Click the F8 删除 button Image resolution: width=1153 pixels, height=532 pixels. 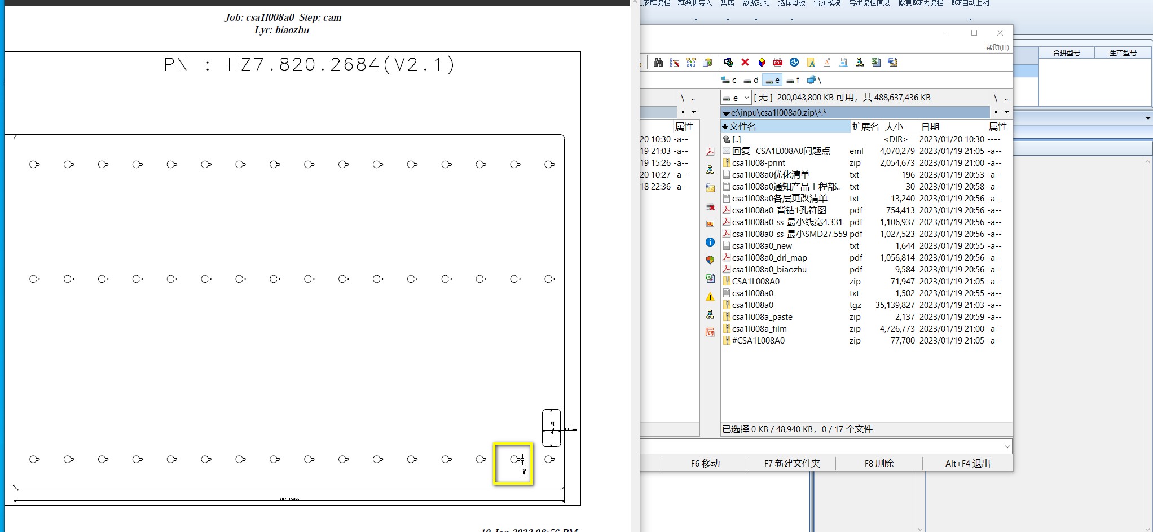tap(879, 463)
